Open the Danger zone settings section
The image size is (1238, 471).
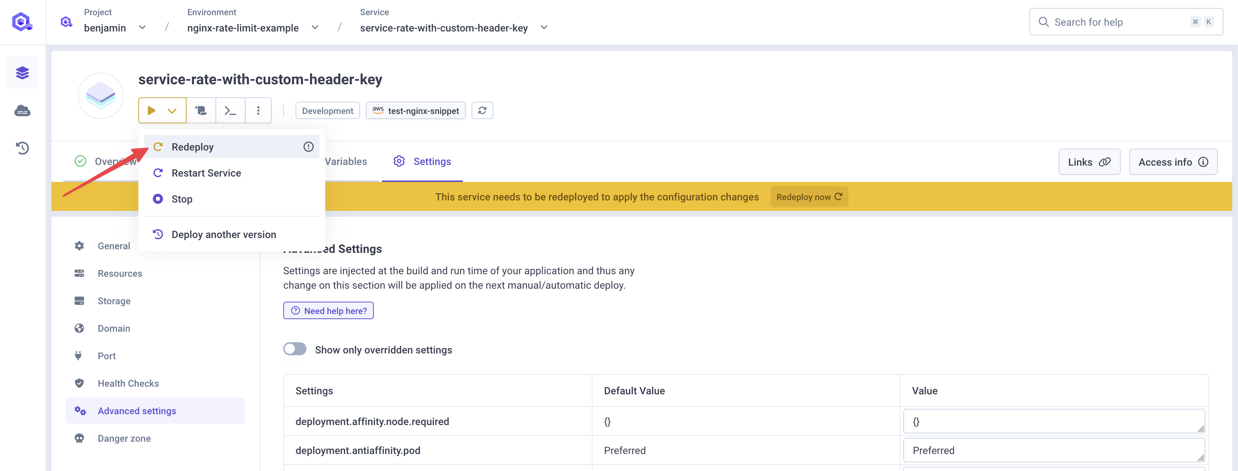[124, 438]
